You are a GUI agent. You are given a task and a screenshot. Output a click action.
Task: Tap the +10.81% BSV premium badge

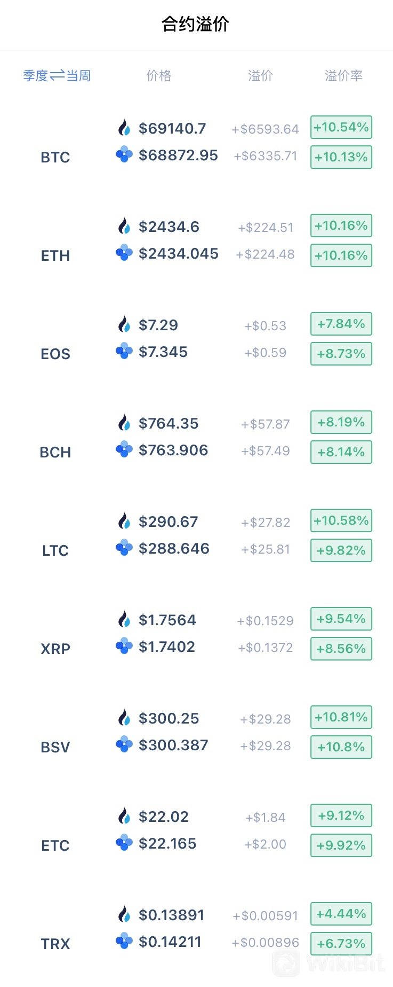pos(341,717)
